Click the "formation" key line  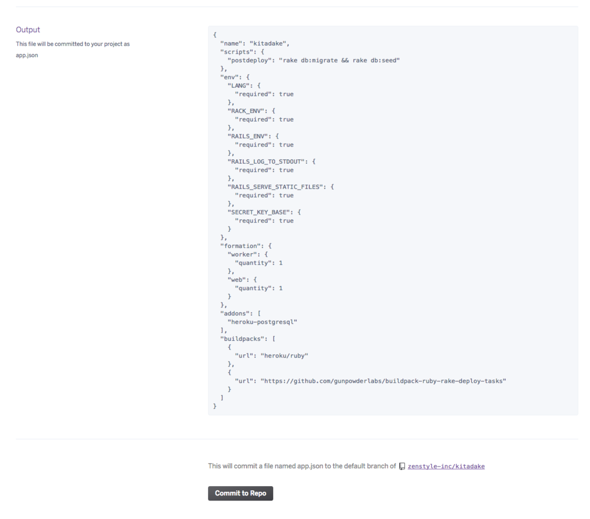[x=245, y=246]
